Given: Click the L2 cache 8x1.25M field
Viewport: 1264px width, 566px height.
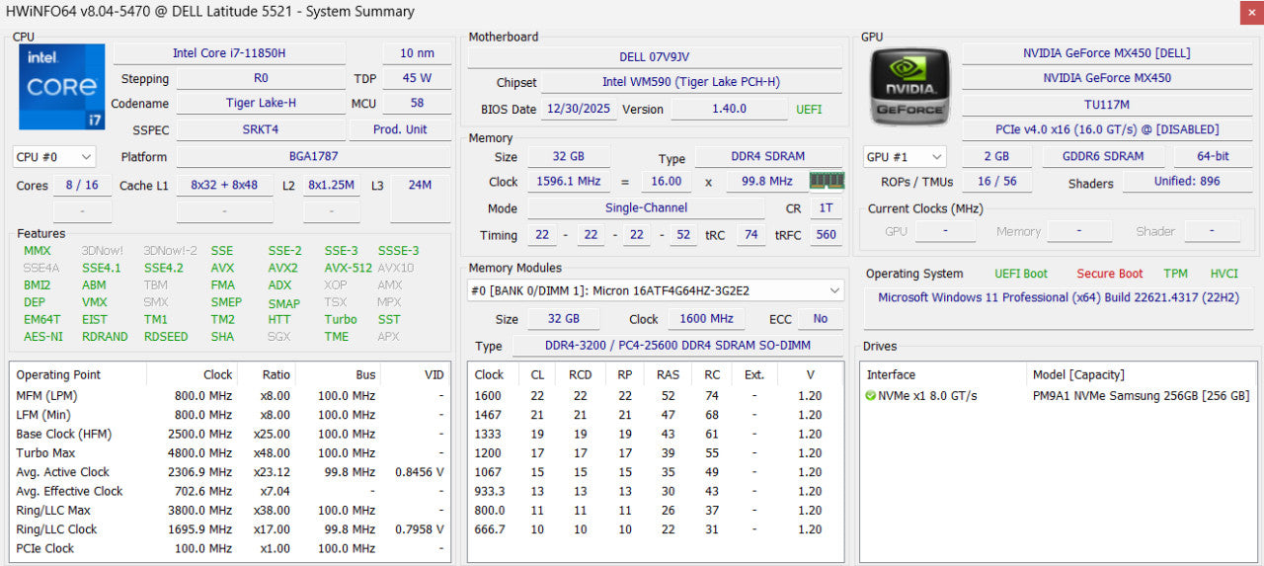Looking at the screenshot, I should pos(331,186).
